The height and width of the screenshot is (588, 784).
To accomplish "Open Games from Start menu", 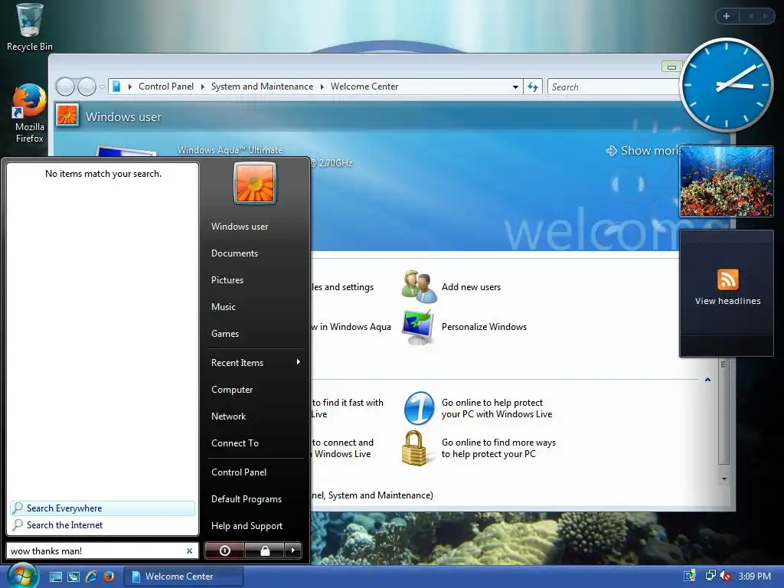I will (225, 334).
